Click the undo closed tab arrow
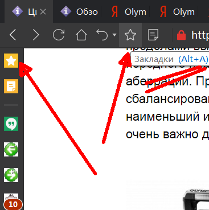Screen dimensions: 209x210 (102, 35)
